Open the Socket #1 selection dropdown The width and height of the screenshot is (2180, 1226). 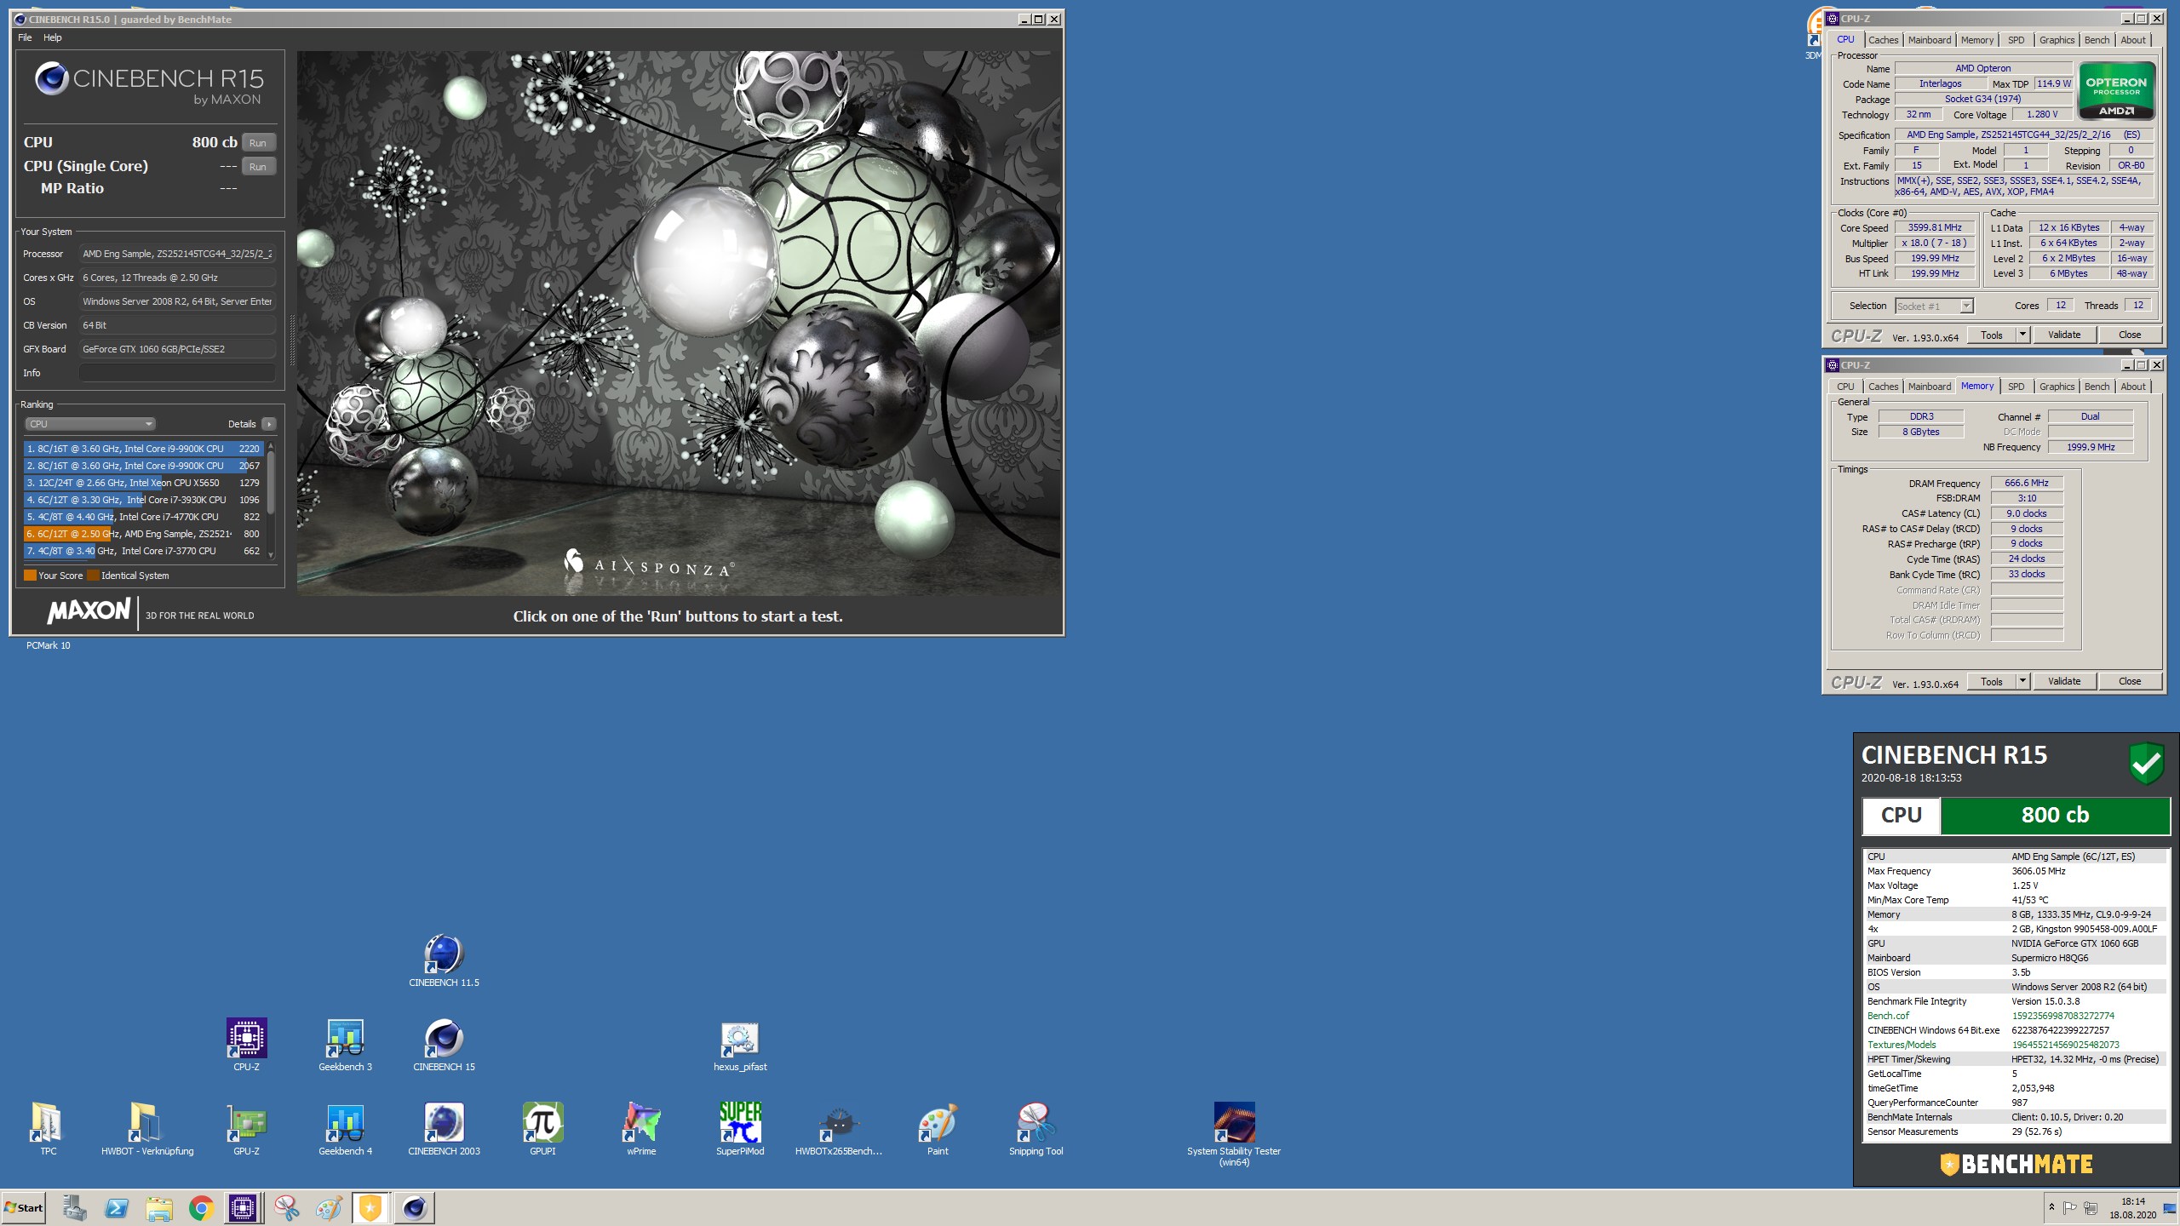(1934, 306)
